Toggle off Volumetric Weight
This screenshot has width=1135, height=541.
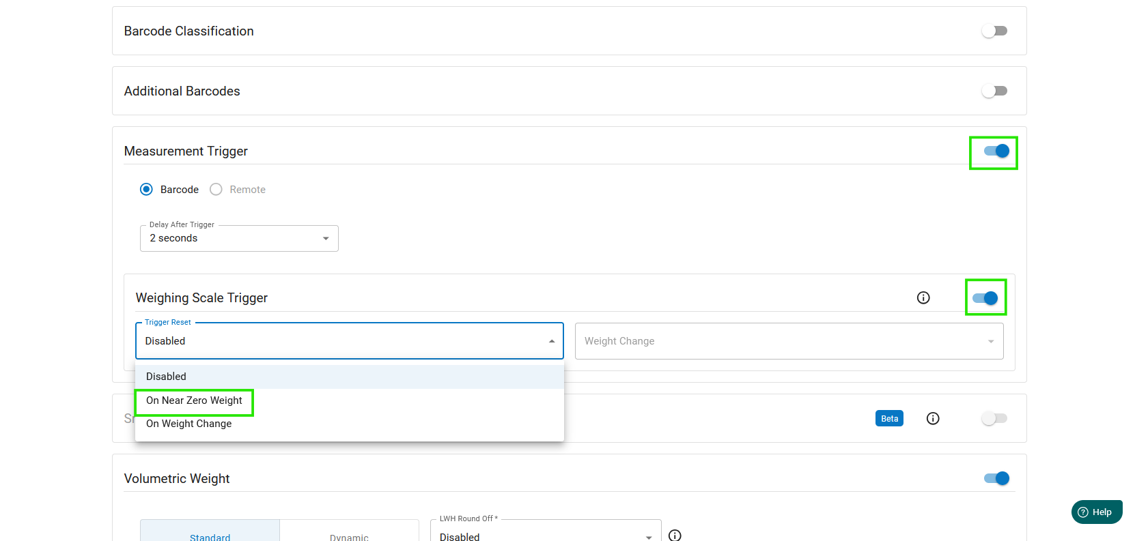pyautogui.click(x=996, y=478)
